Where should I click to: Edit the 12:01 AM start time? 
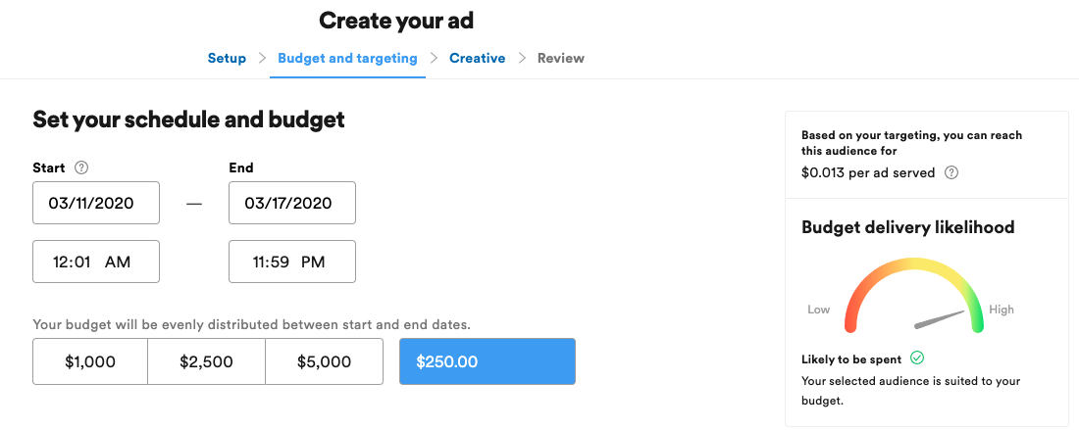[96, 262]
